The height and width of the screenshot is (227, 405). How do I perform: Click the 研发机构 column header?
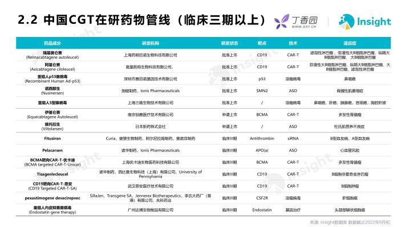pos(151,43)
